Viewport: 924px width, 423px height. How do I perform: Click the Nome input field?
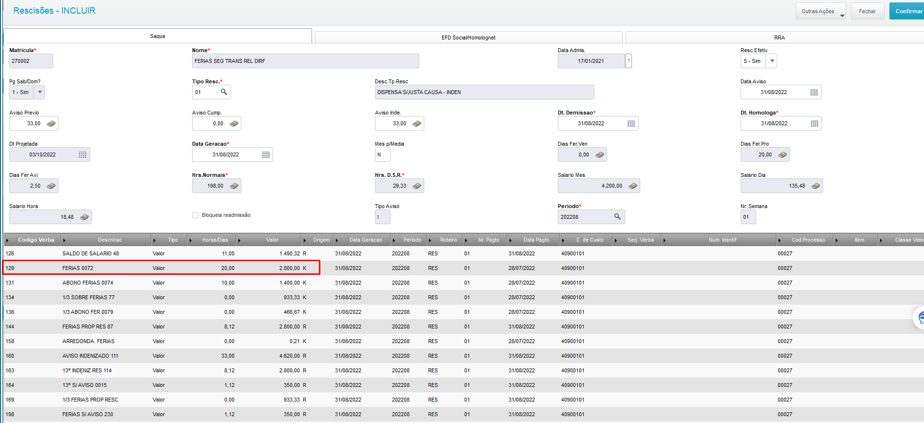coord(305,61)
